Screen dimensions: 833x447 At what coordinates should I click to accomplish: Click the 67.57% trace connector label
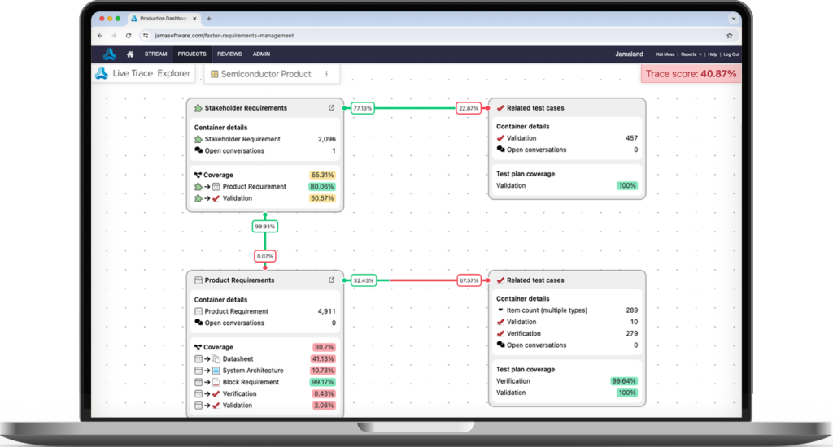(469, 280)
